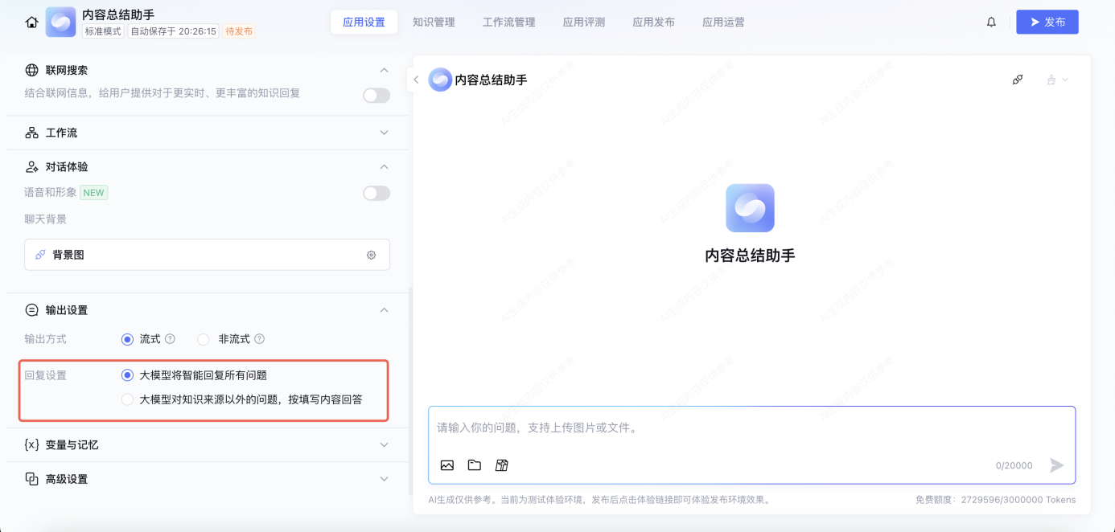Click the blue 发布 button
This screenshot has width=1115, height=532.
pyautogui.click(x=1047, y=23)
